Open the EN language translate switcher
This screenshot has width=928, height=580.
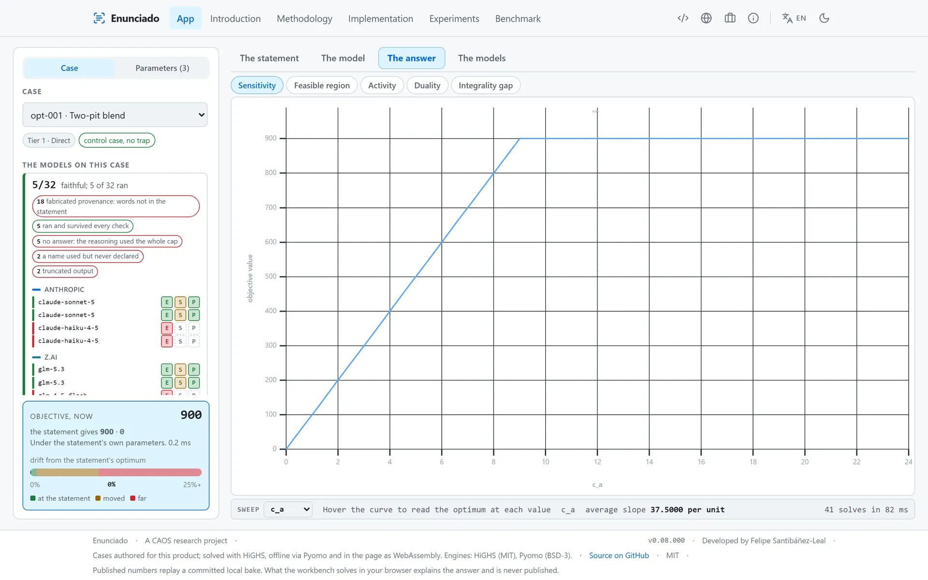794,18
